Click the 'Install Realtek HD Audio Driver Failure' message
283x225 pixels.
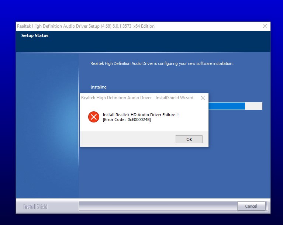tap(141, 115)
